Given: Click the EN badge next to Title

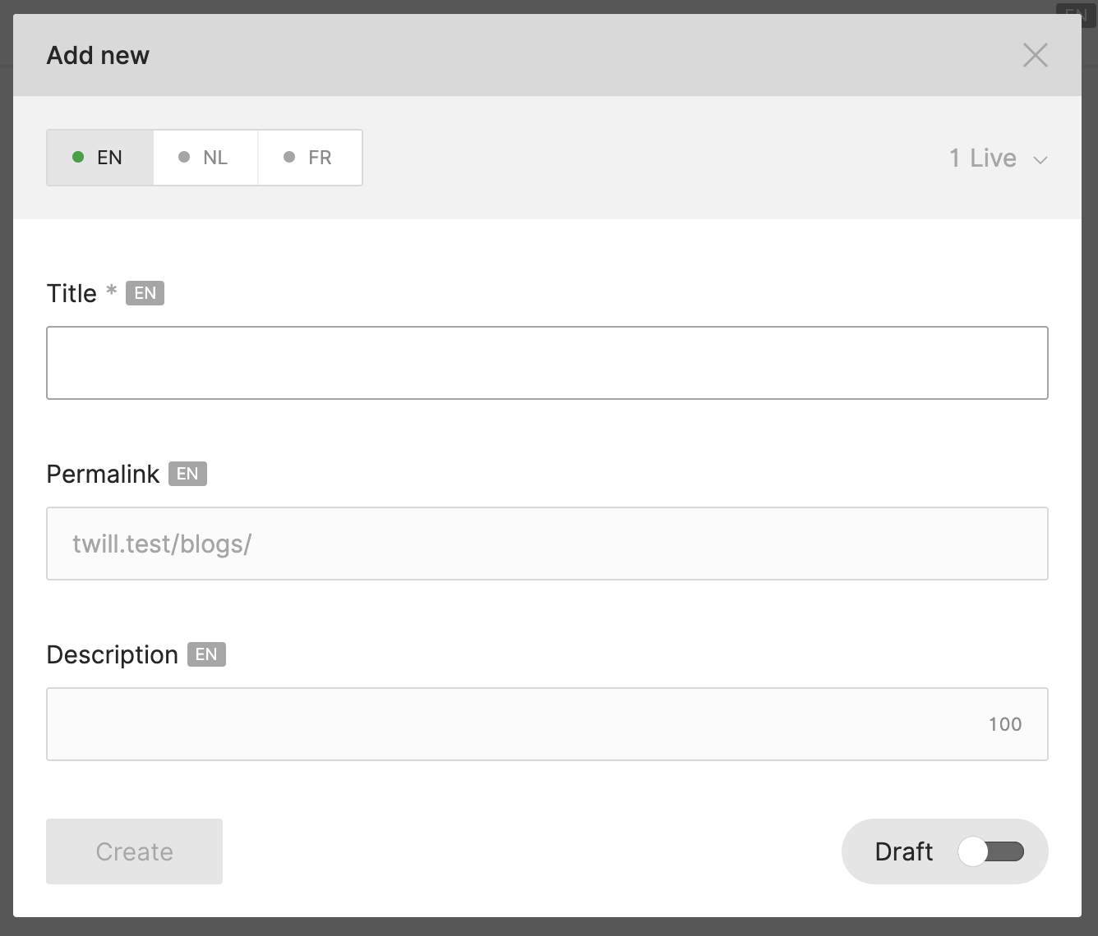Looking at the screenshot, I should pos(145,293).
